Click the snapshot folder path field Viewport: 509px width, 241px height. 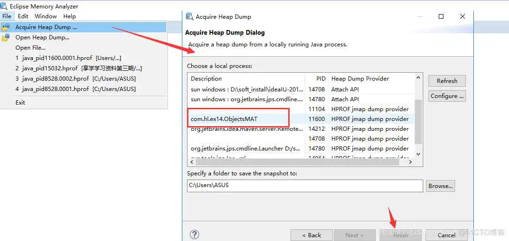pyautogui.click(x=305, y=185)
